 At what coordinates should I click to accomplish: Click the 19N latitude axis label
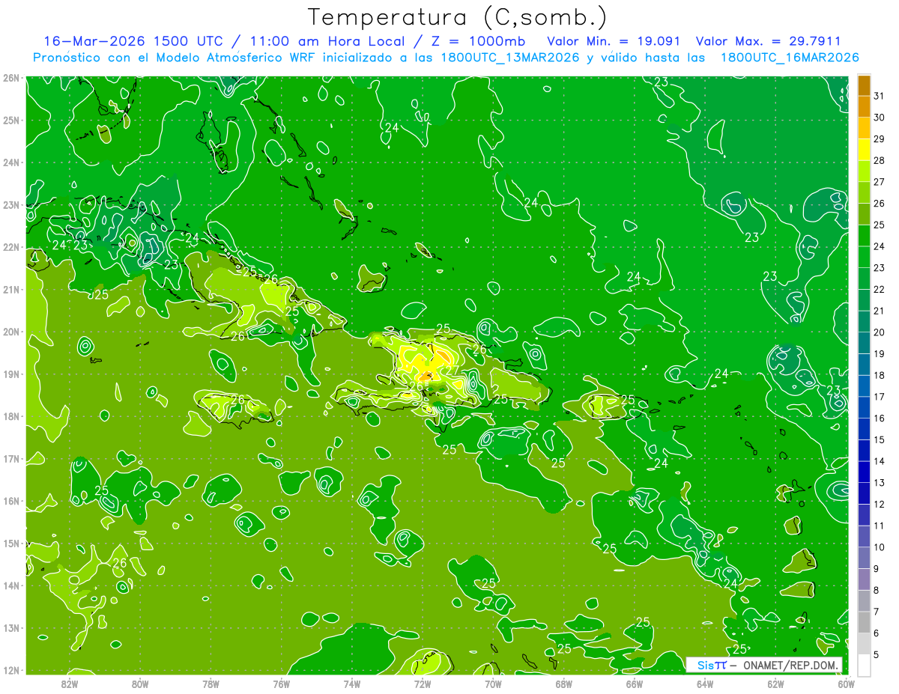[11, 374]
